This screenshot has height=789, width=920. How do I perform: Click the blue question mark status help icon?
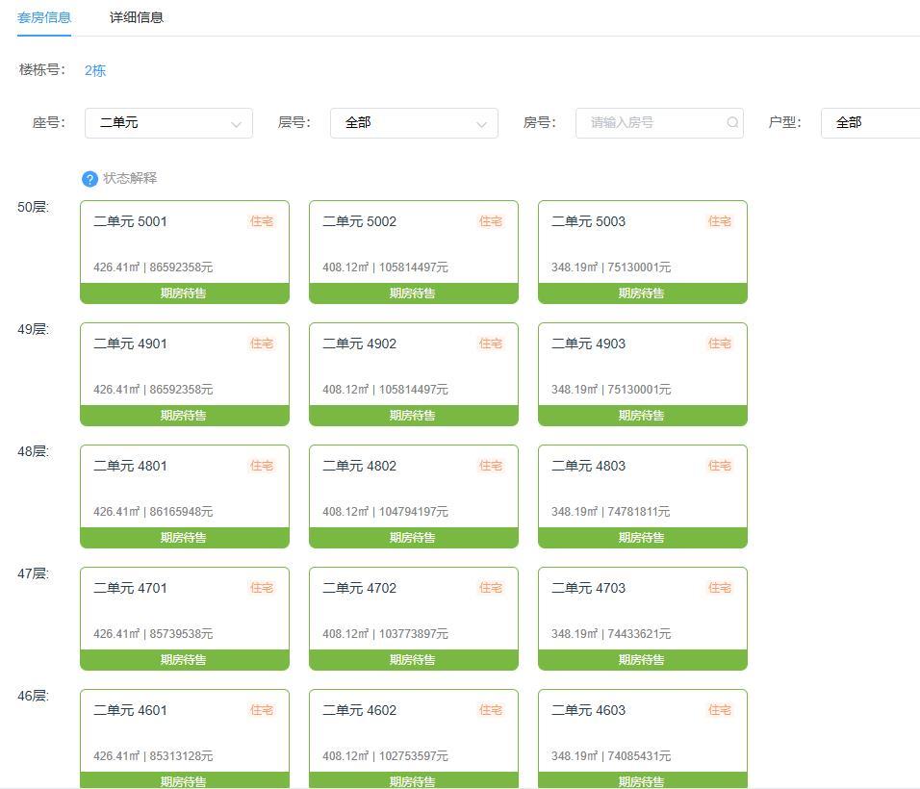coord(89,179)
